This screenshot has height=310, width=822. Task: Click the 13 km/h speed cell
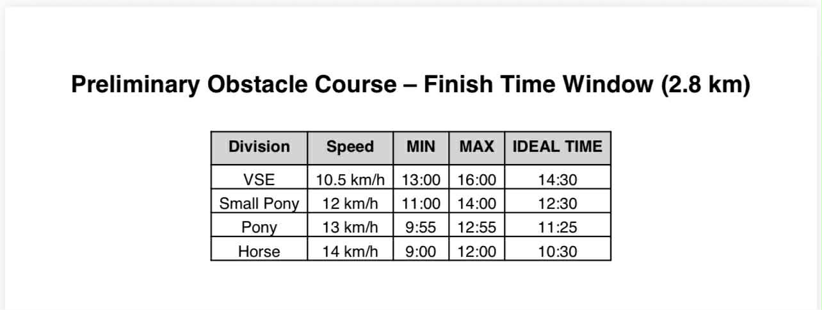click(x=350, y=227)
